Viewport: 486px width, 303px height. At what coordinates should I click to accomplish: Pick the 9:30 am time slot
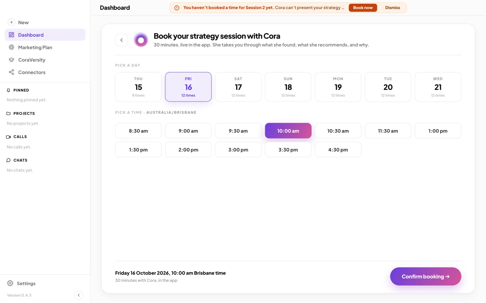[238, 131]
